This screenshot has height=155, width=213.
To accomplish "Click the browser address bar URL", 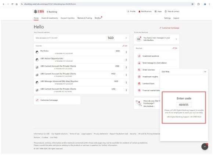I will point(50,4).
